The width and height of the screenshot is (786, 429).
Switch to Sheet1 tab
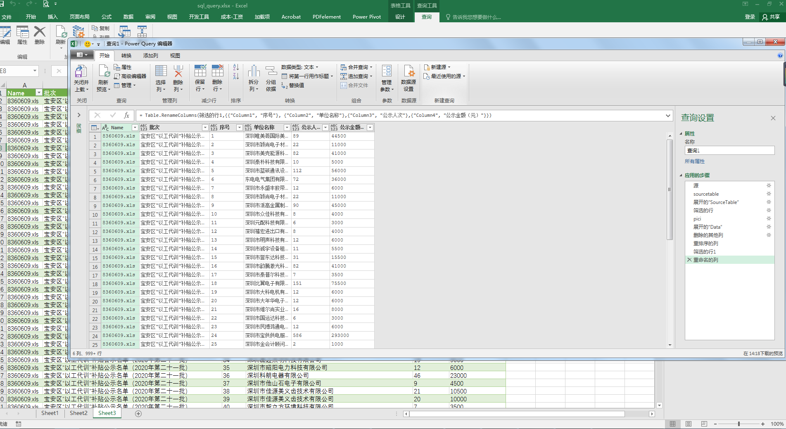[50, 413]
